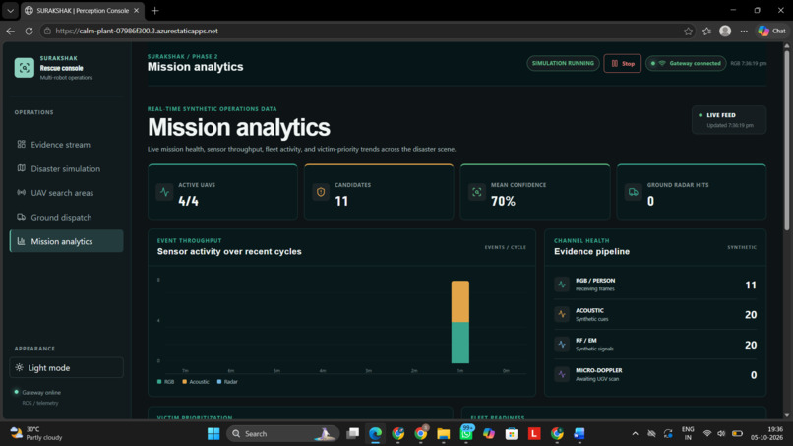Open the Windows Start menu
Viewport: 793px width, 446px height.
pos(213,434)
